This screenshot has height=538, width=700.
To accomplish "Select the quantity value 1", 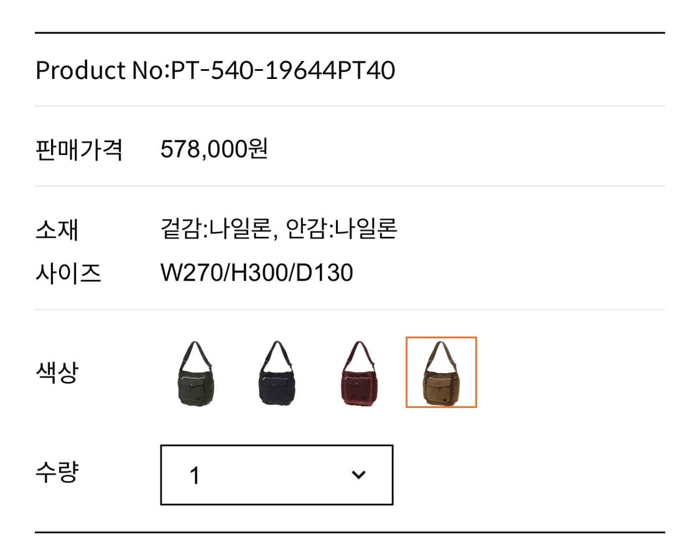I will click(195, 475).
